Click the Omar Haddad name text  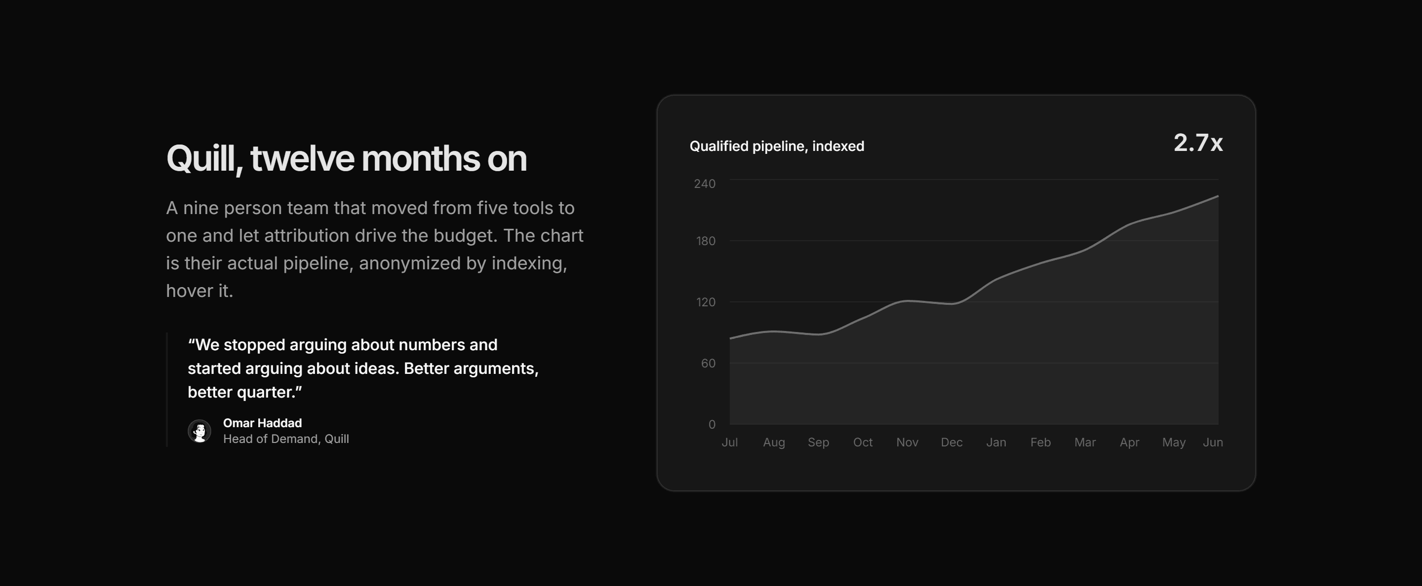[x=262, y=423]
